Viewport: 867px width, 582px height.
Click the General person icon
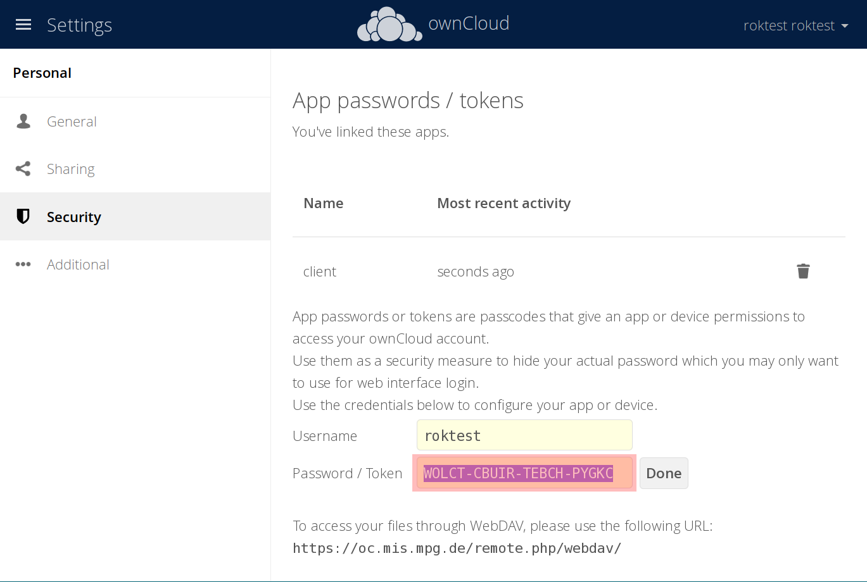pos(23,121)
